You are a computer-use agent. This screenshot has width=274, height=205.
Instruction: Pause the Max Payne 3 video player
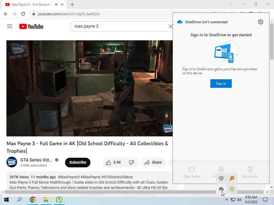point(89,88)
